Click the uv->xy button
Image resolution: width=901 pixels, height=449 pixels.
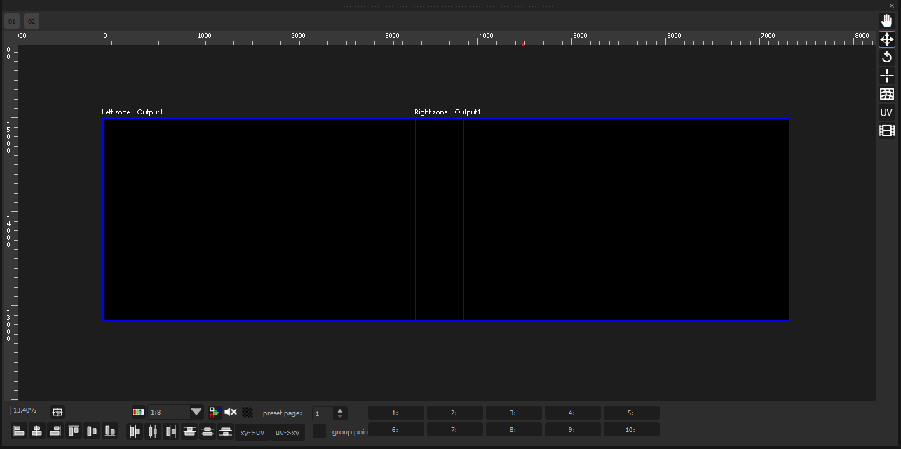pos(287,432)
